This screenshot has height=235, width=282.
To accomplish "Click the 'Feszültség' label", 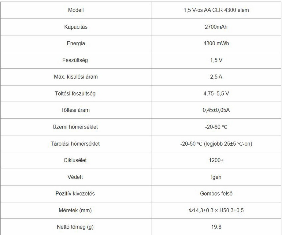I will coord(76,60).
